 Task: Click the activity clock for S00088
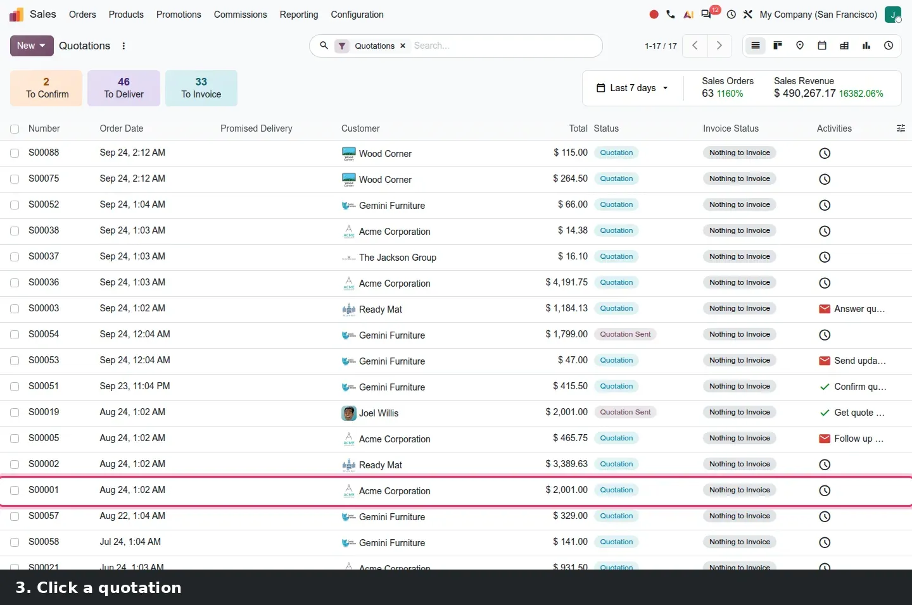coord(825,153)
